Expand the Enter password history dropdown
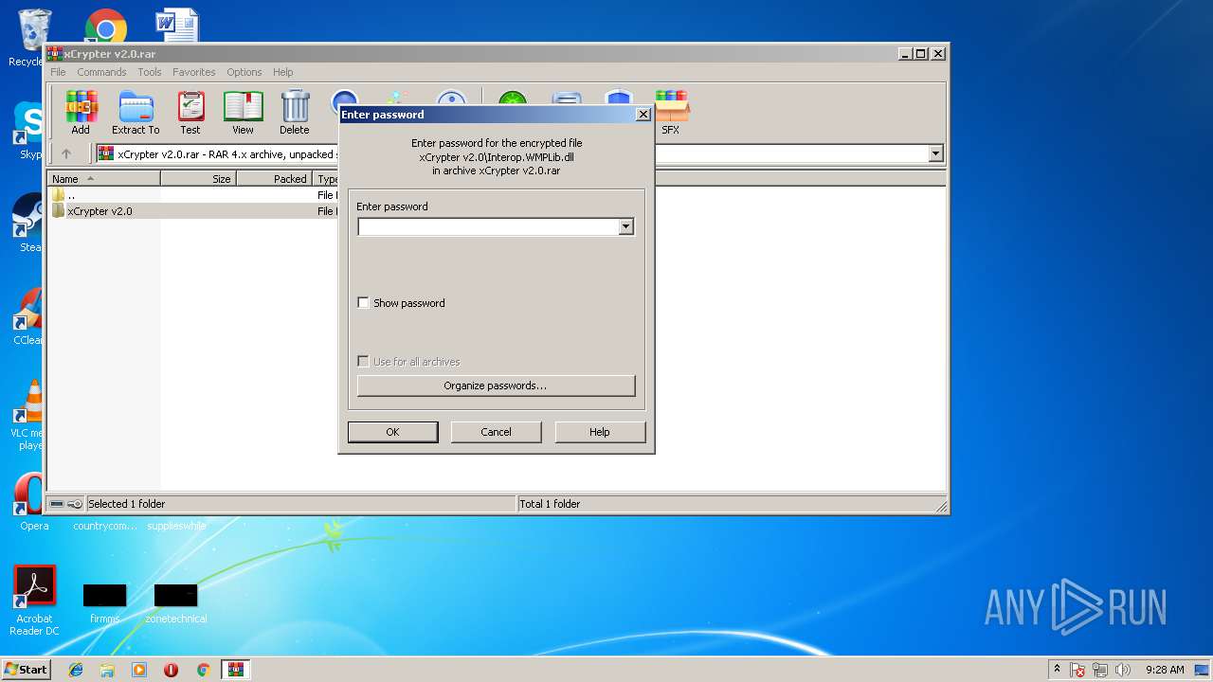The image size is (1213, 682). [625, 227]
